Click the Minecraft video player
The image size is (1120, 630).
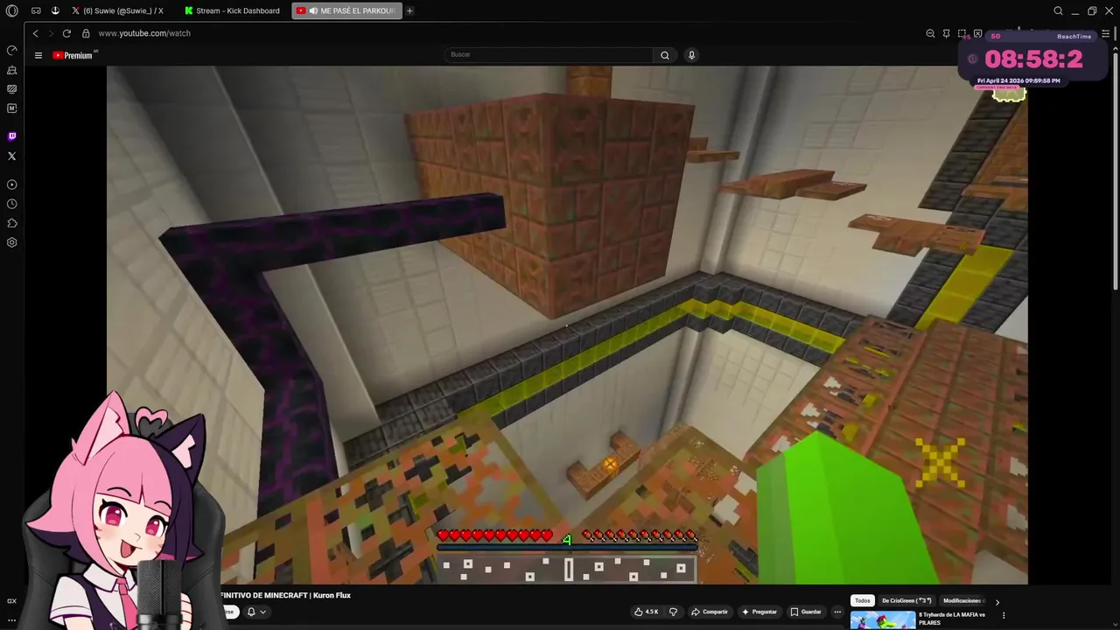pyautogui.click(x=567, y=325)
